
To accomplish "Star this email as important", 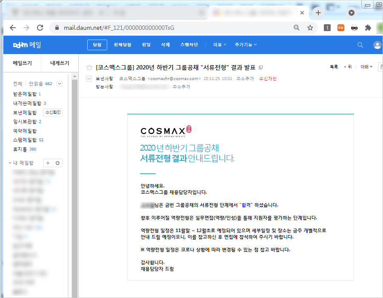I will [89, 67].
